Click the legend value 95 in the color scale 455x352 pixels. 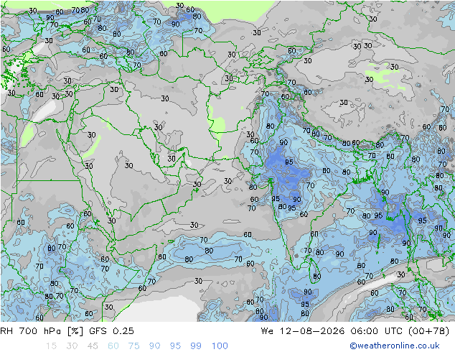(x=175, y=346)
